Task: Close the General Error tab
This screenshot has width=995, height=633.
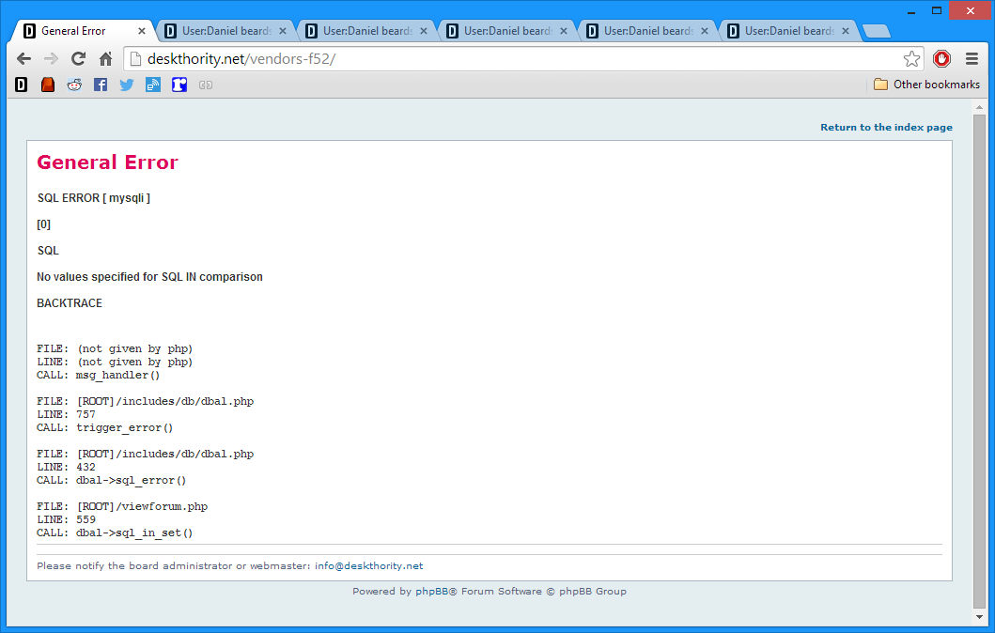Action: tap(142, 31)
